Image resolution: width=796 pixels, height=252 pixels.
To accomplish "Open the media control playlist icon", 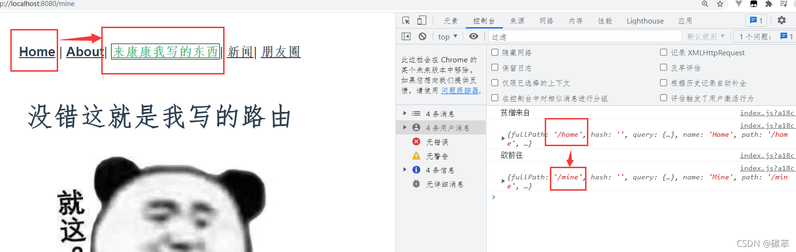I will click(x=783, y=4).
